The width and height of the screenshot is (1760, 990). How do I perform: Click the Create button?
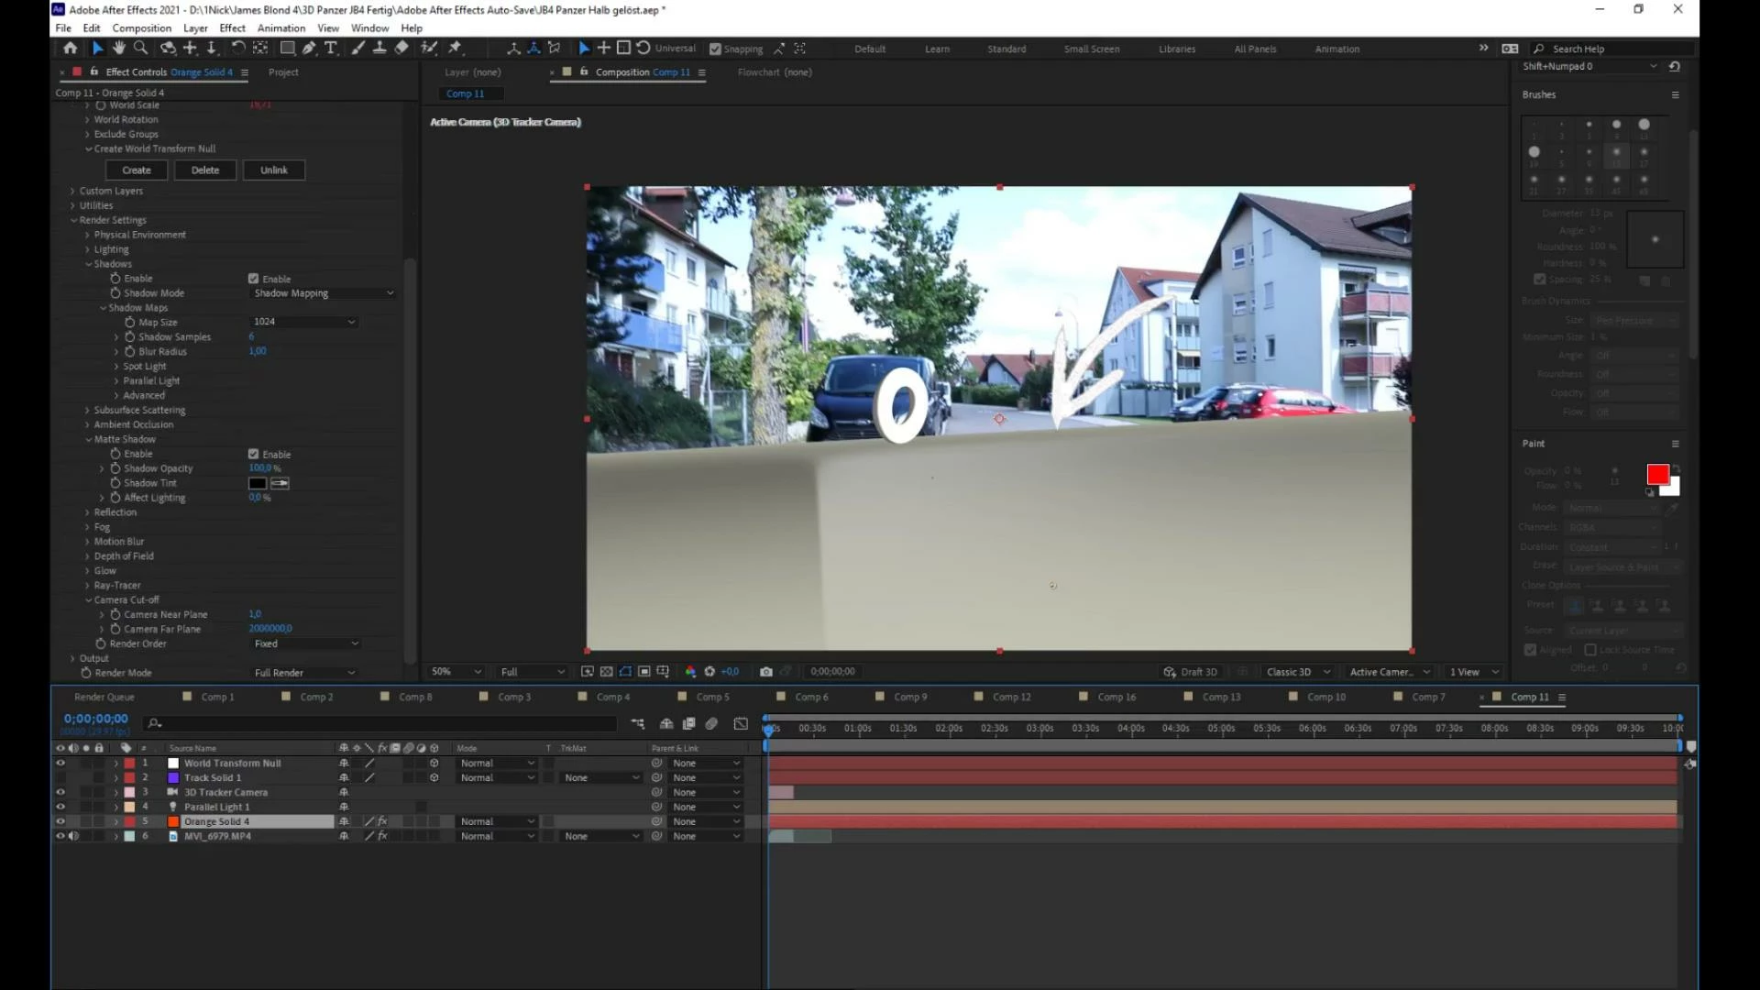click(137, 170)
